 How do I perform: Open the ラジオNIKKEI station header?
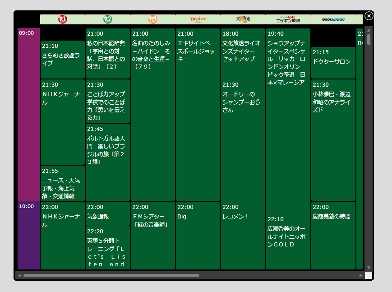pos(333,19)
